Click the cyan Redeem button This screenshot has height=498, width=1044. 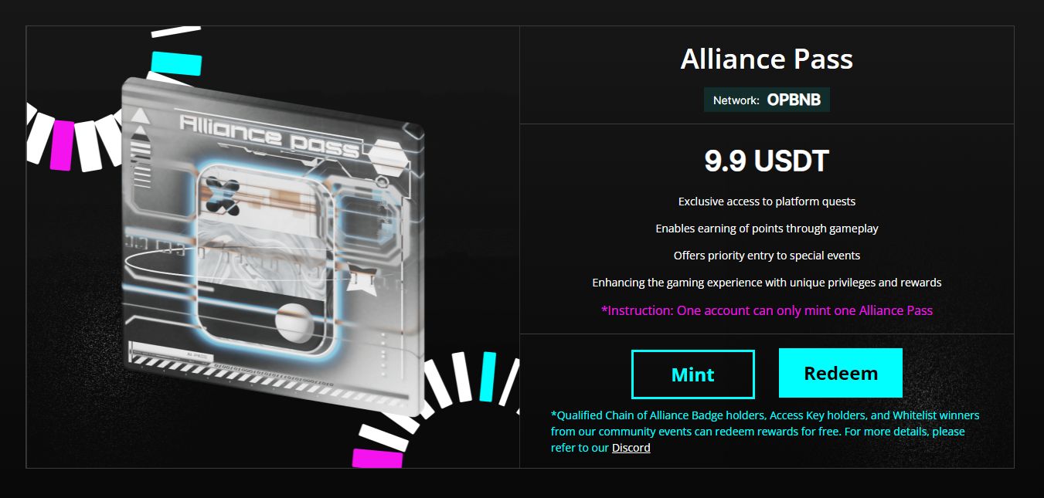tap(840, 373)
